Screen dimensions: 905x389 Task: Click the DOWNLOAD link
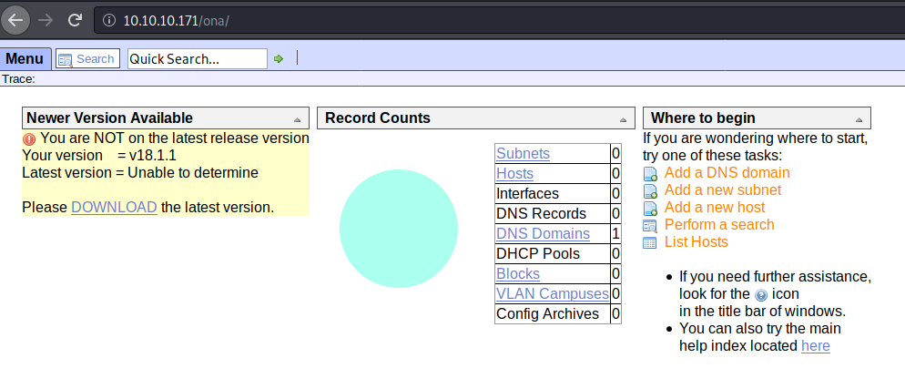114,207
